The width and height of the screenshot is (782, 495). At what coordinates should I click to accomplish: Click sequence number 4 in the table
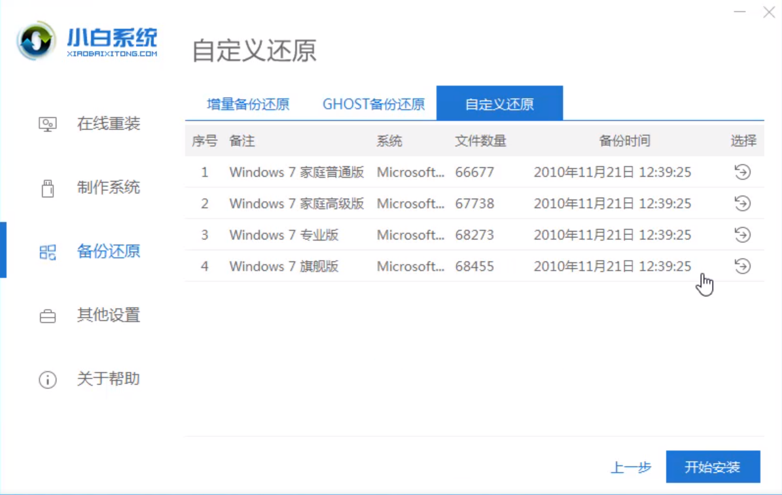click(204, 266)
